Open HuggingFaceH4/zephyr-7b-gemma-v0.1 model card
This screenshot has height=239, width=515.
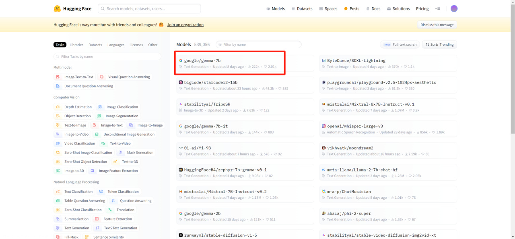(245, 172)
